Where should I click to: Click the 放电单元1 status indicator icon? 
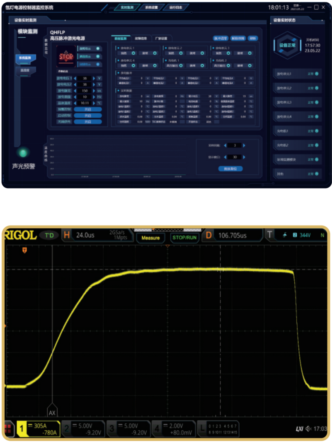(x=317, y=74)
